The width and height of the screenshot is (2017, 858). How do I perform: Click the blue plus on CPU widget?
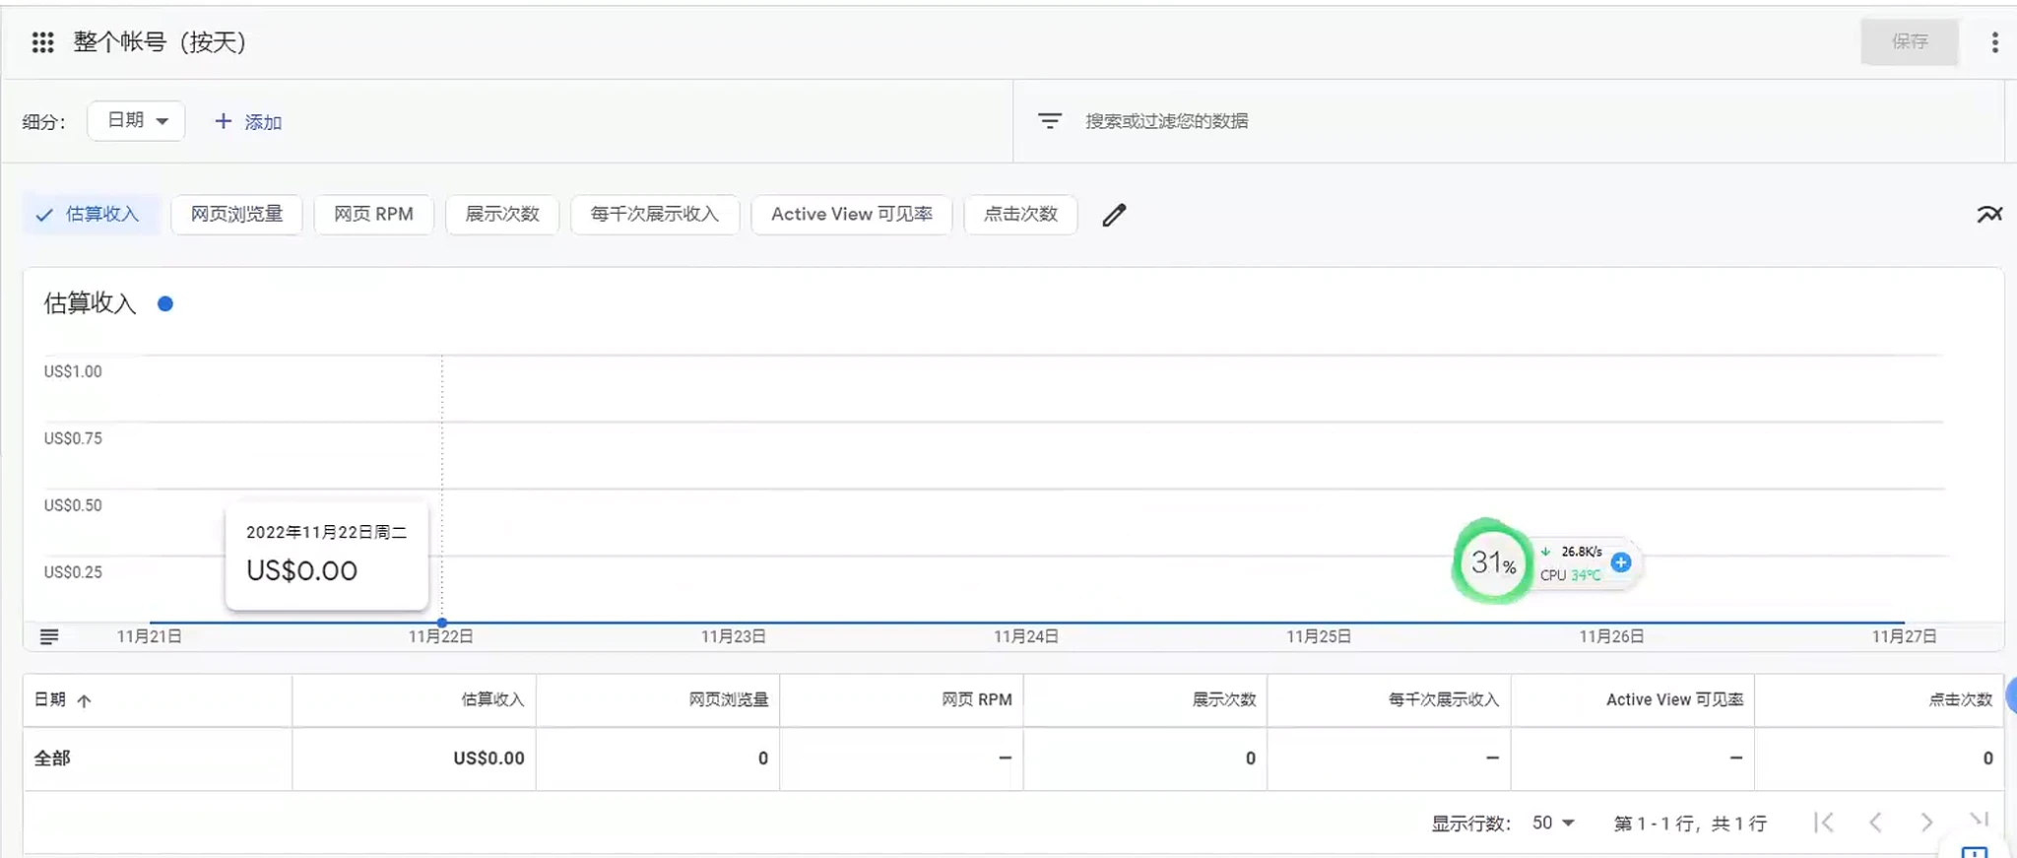[1621, 562]
